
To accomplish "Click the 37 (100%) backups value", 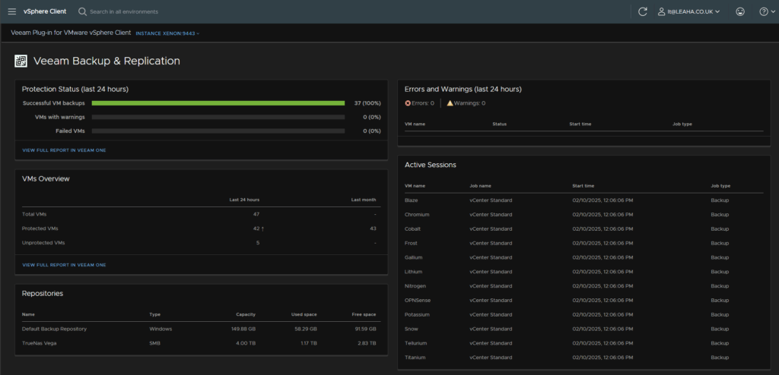I will (x=367, y=103).
